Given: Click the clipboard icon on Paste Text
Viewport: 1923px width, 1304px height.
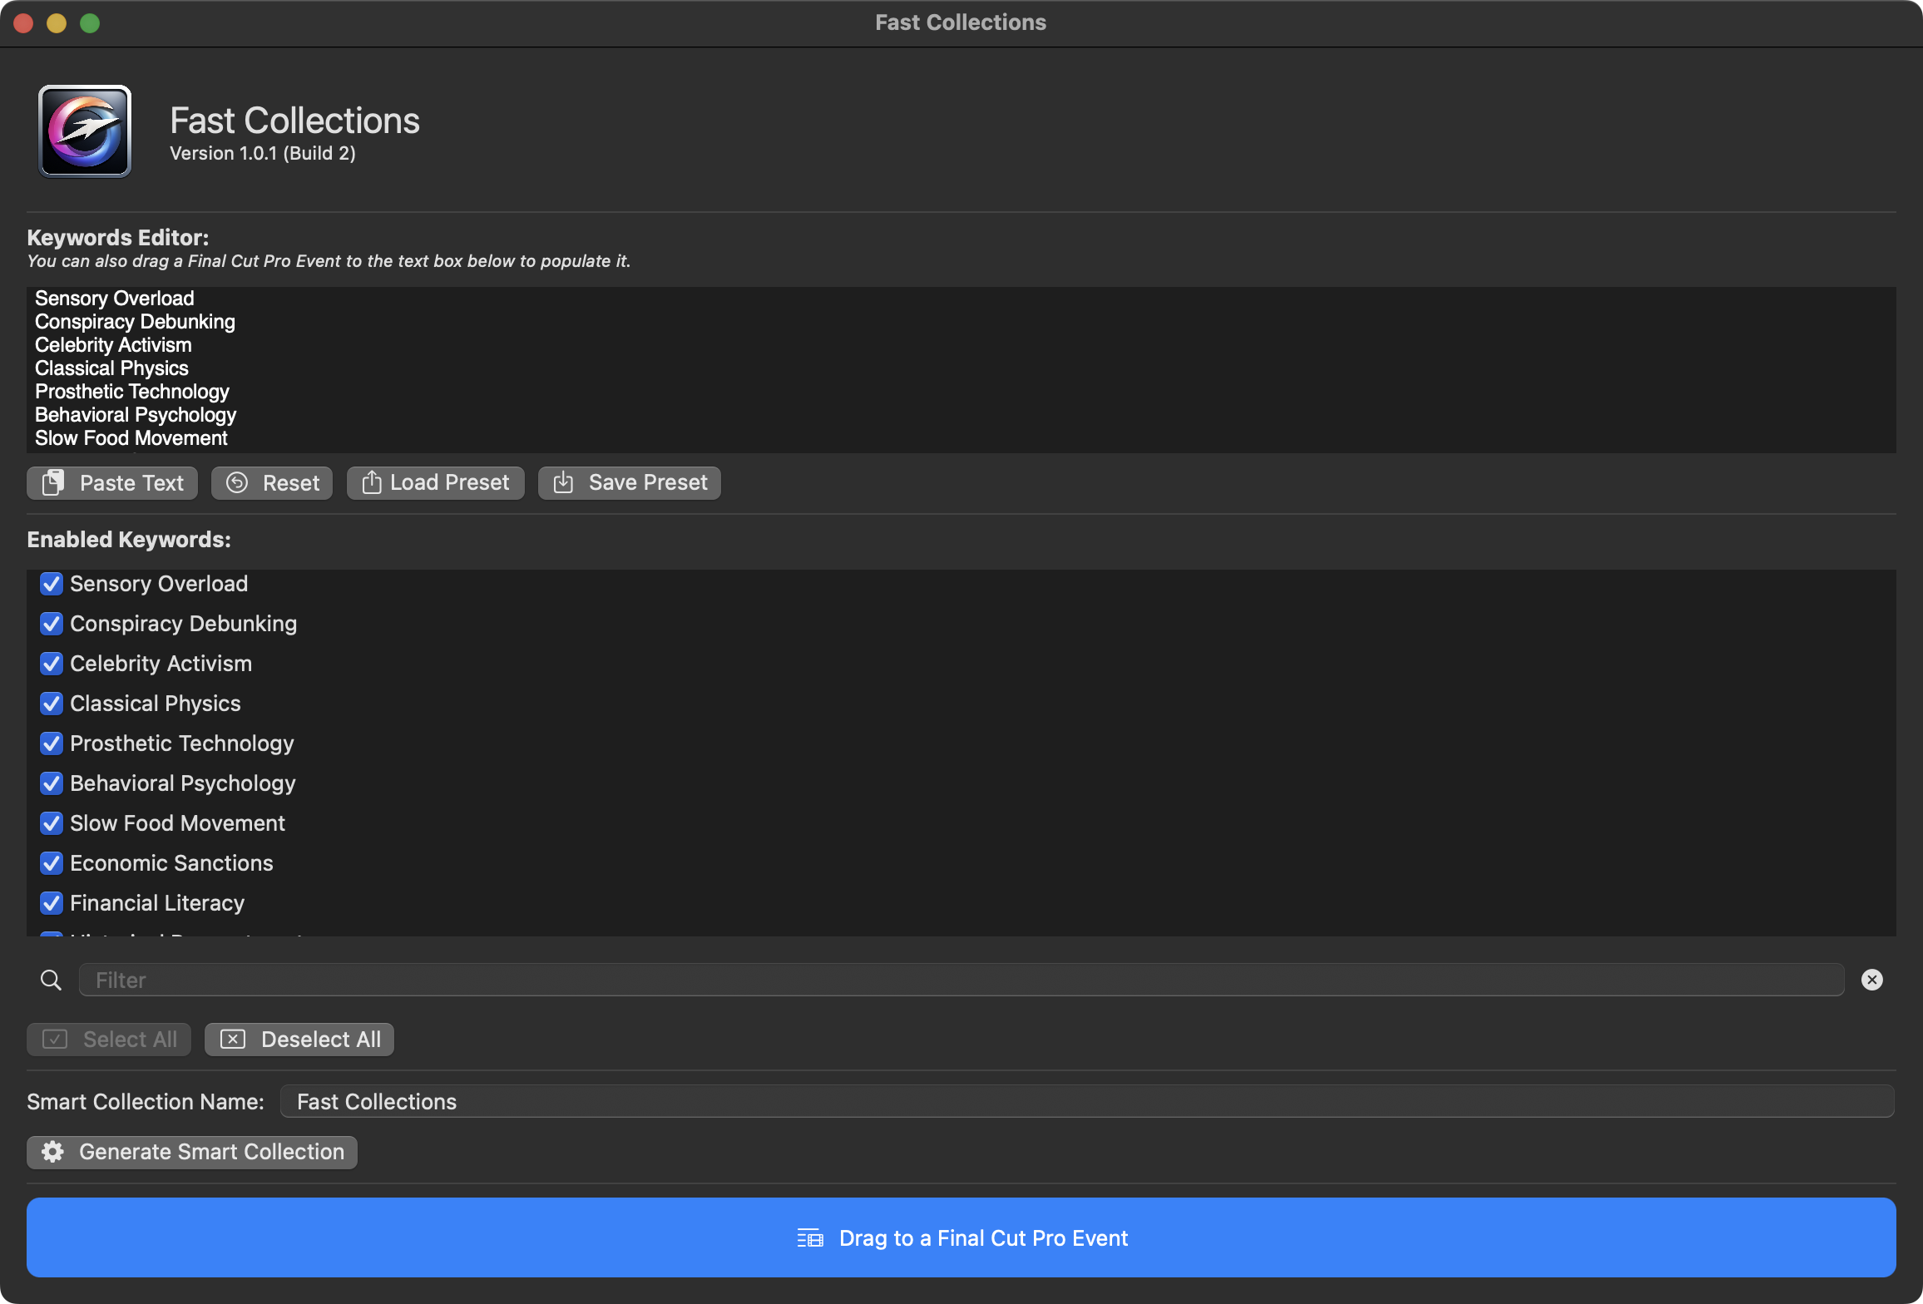Looking at the screenshot, I should click(53, 482).
